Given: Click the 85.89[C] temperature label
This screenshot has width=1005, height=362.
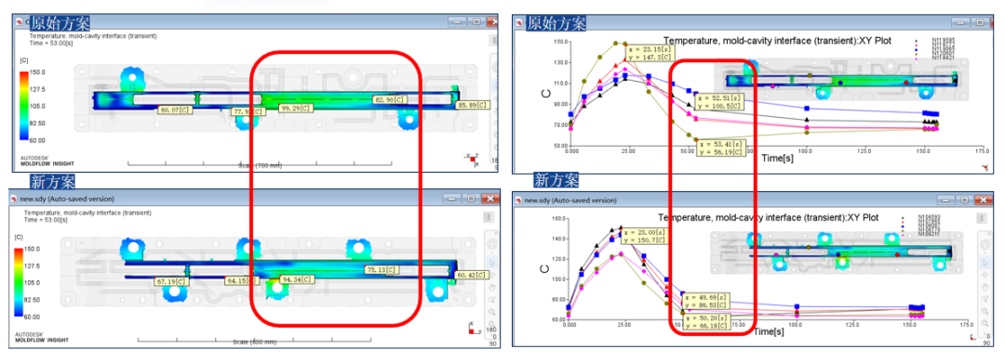Looking at the screenshot, I should pyautogui.click(x=473, y=105).
